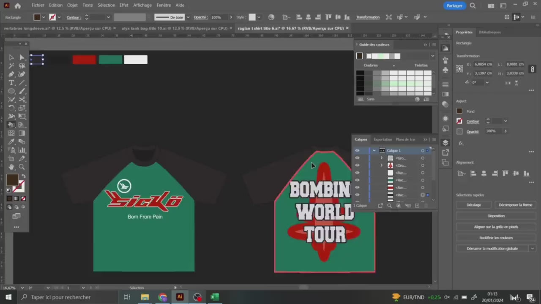The height and width of the screenshot is (304, 541).
Task: Select the Magic Wand tool
Action: pos(11,66)
